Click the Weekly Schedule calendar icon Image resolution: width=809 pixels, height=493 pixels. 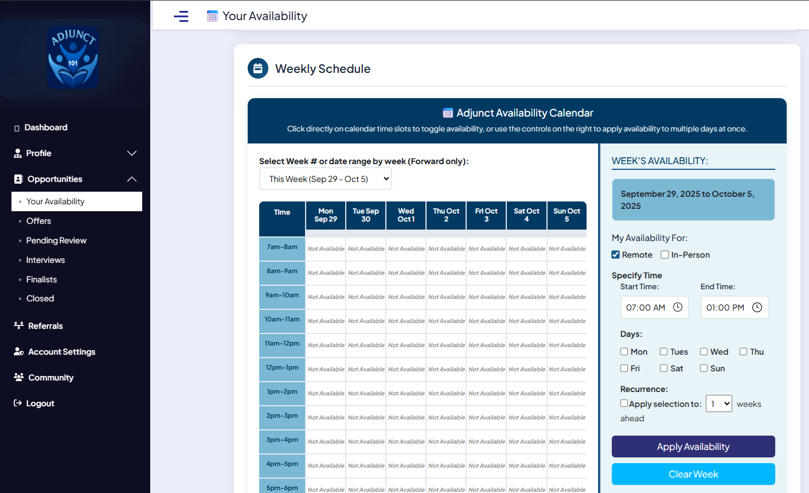(258, 68)
